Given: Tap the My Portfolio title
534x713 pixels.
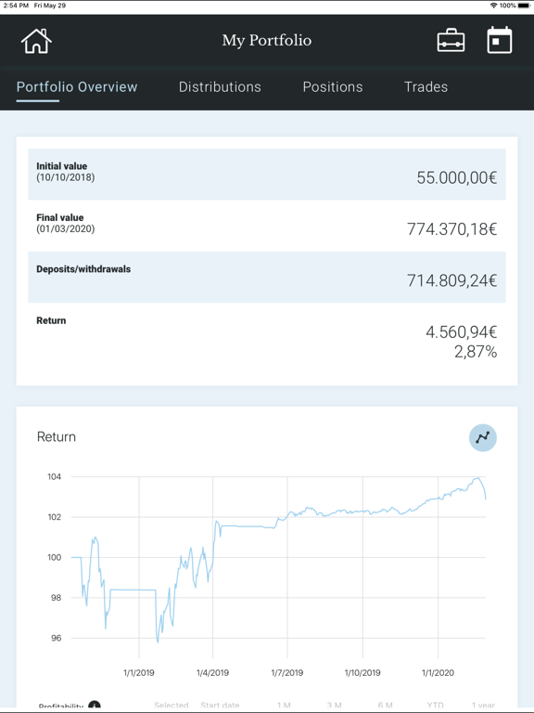Looking at the screenshot, I should click(x=267, y=41).
